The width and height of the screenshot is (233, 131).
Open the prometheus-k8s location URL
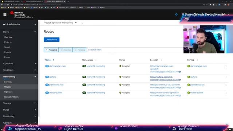tap(165, 86)
